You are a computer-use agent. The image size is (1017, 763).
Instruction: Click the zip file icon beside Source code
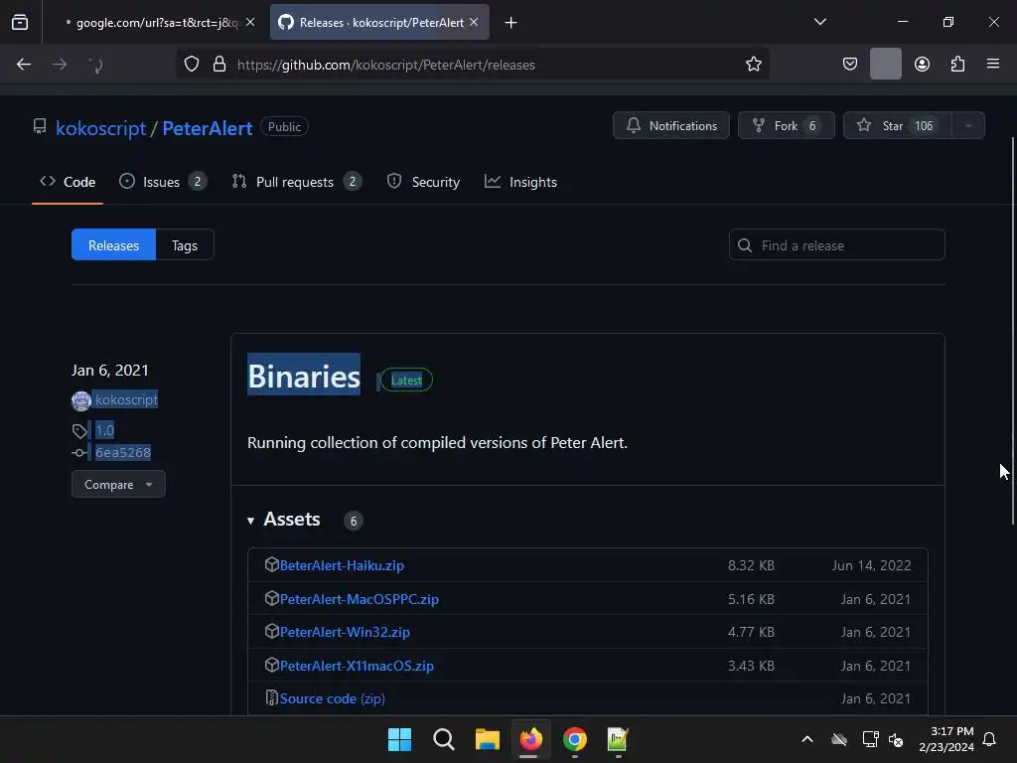pyautogui.click(x=272, y=697)
